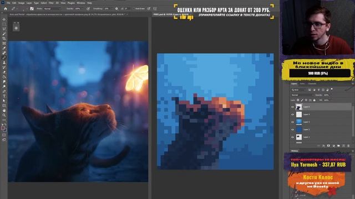Open the Layers panel options menu
Image resolution: width=355 pixels, height=199 pixels.
353,83
